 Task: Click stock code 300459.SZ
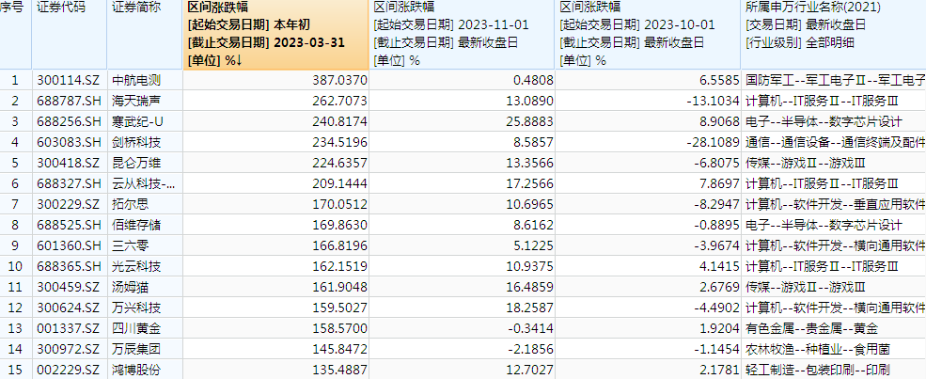69,288
